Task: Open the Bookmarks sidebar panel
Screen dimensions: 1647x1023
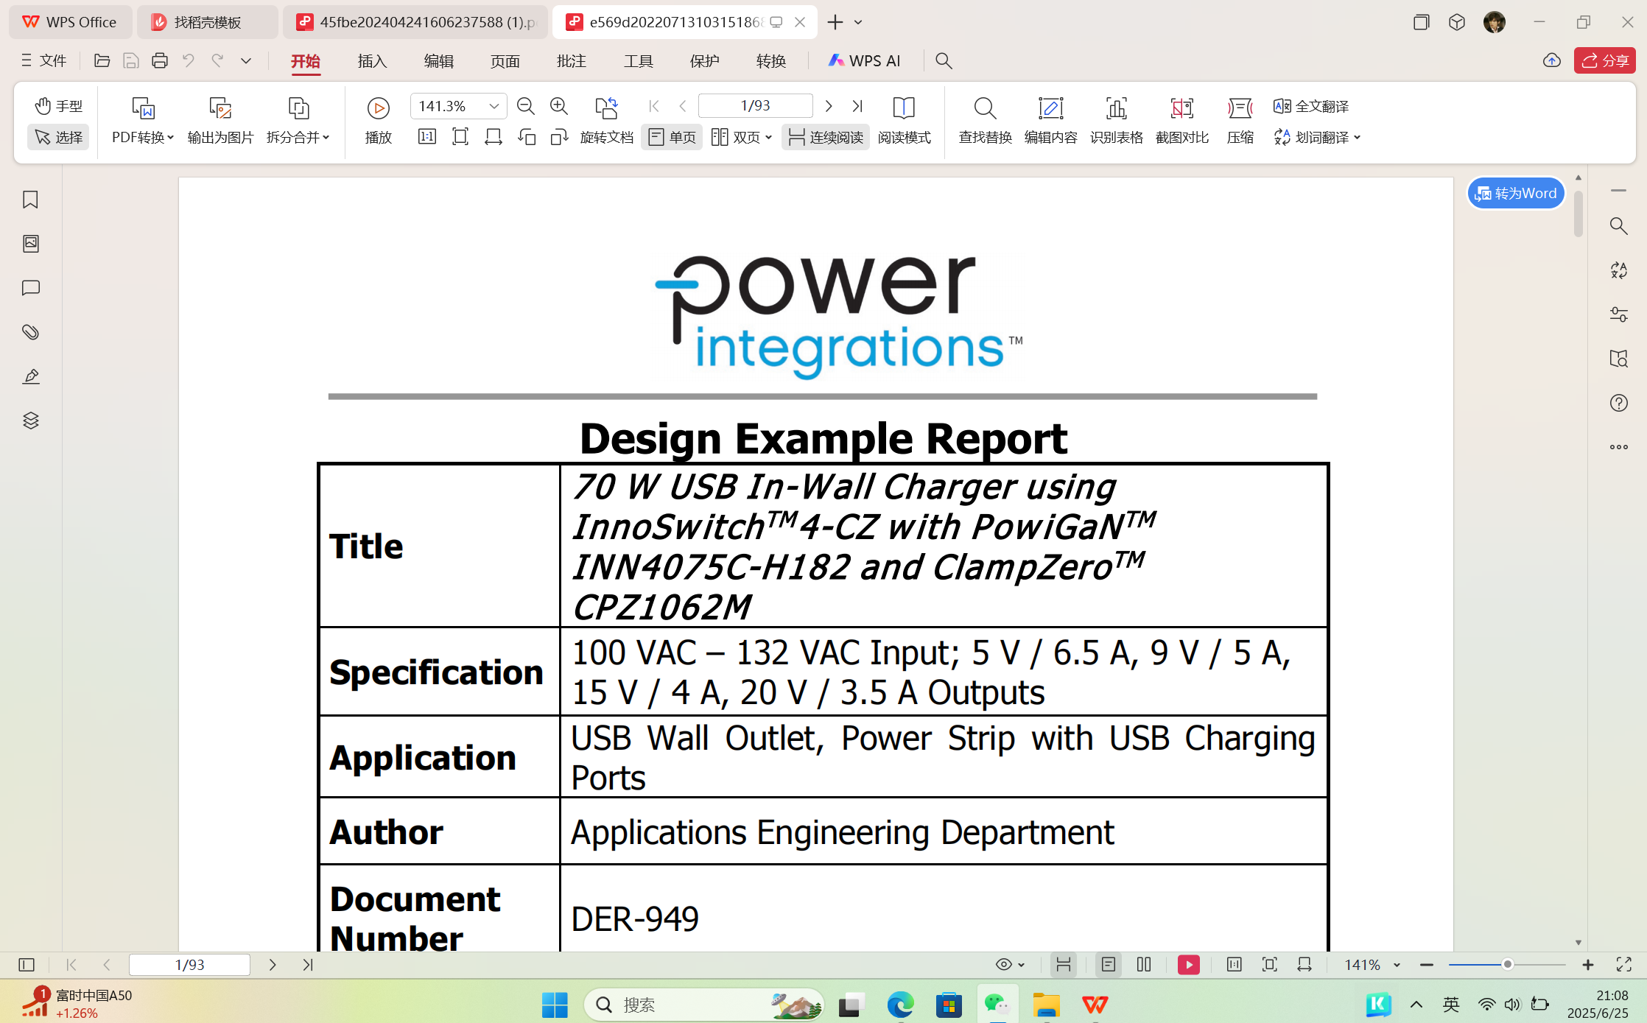Action: pyautogui.click(x=30, y=200)
